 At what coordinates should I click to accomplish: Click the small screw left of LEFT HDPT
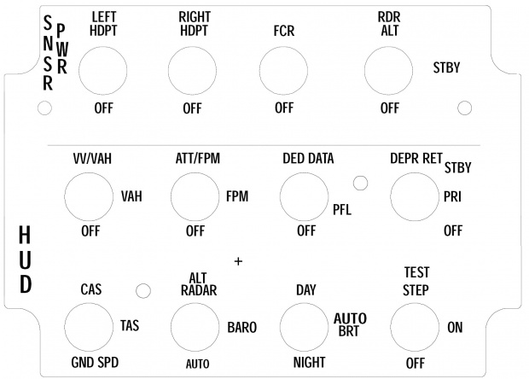(45, 108)
